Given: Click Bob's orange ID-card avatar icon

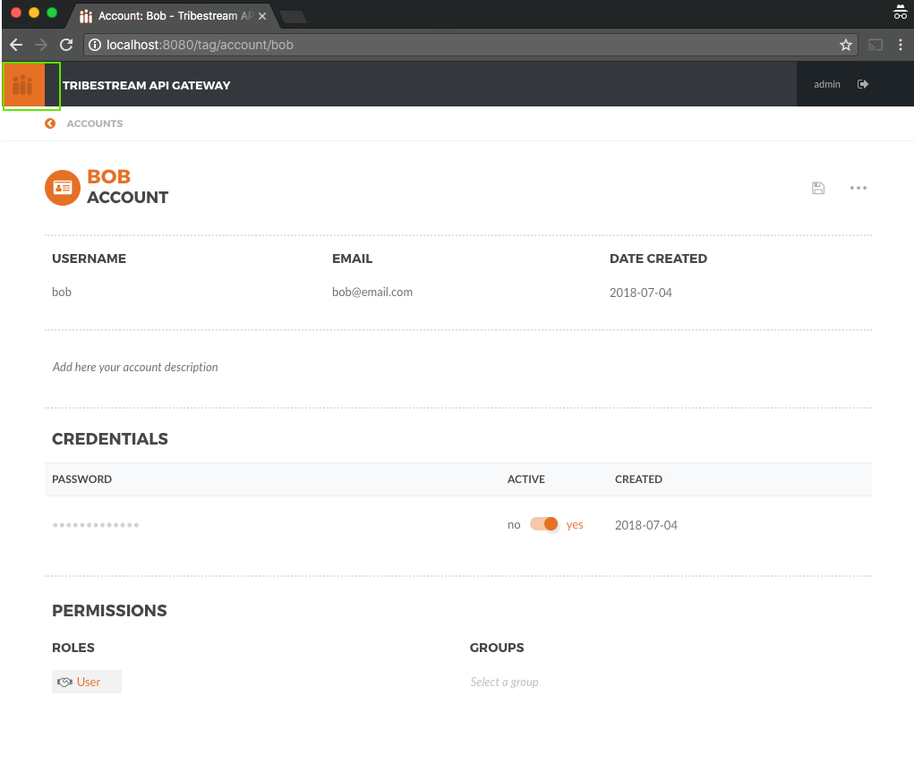Looking at the screenshot, I should [62, 188].
